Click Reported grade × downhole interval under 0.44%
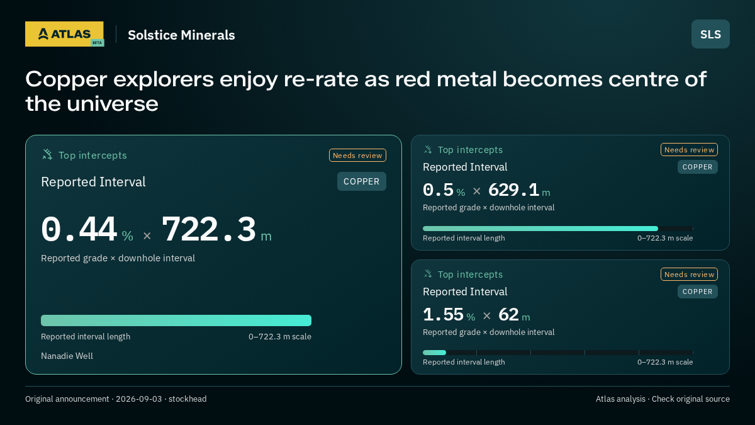This screenshot has width=755, height=425. (118, 258)
